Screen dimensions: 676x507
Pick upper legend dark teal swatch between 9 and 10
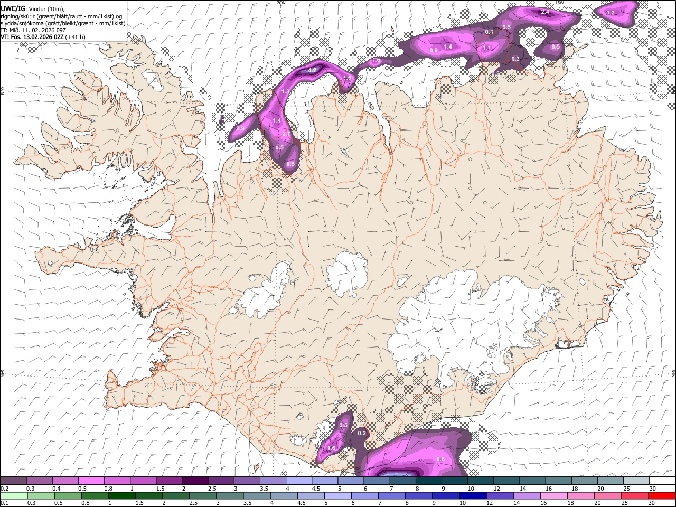455,481
